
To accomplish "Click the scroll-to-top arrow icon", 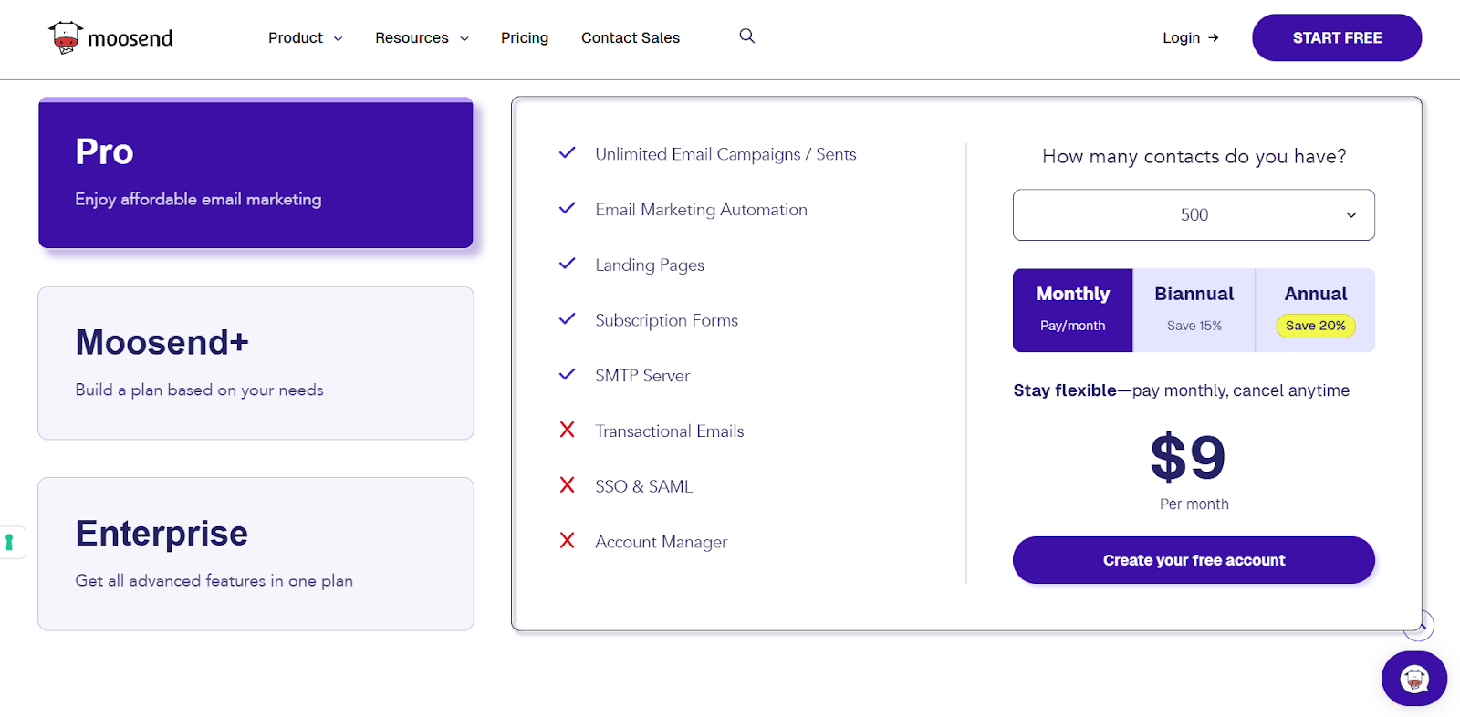I will click(x=1420, y=626).
